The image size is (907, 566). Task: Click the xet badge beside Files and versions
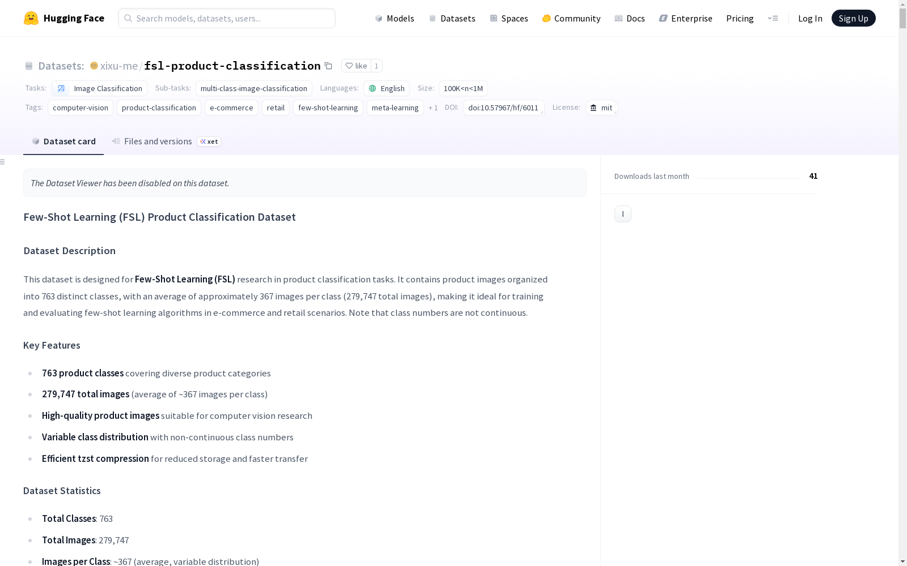[209, 141]
